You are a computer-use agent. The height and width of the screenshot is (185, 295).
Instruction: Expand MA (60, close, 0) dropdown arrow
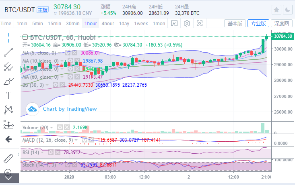62,77
